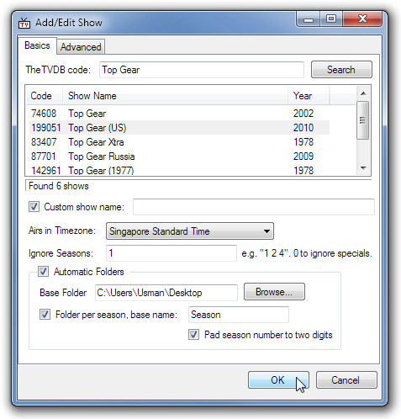401x419 pixels.
Task: Toggle the Automatic Folders checkbox
Action: click(x=43, y=272)
